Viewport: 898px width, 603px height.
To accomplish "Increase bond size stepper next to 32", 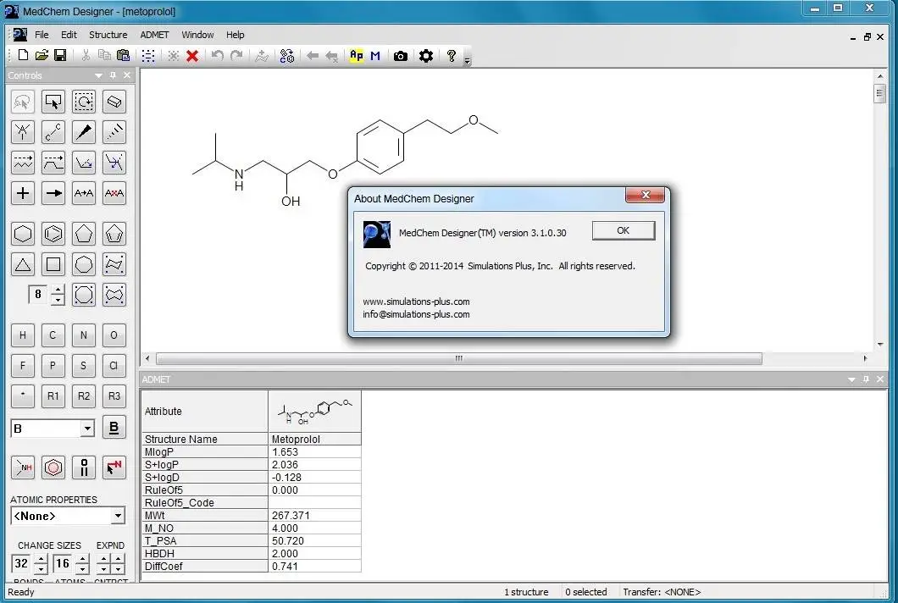I will click(40, 558).
